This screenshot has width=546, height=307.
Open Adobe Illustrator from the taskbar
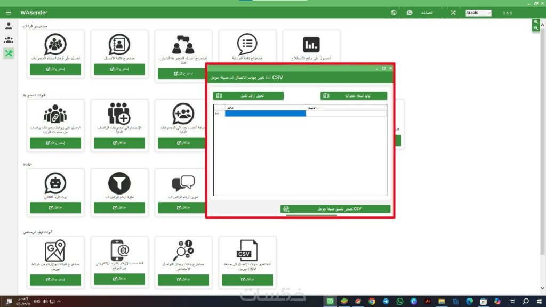click(428, 302)
